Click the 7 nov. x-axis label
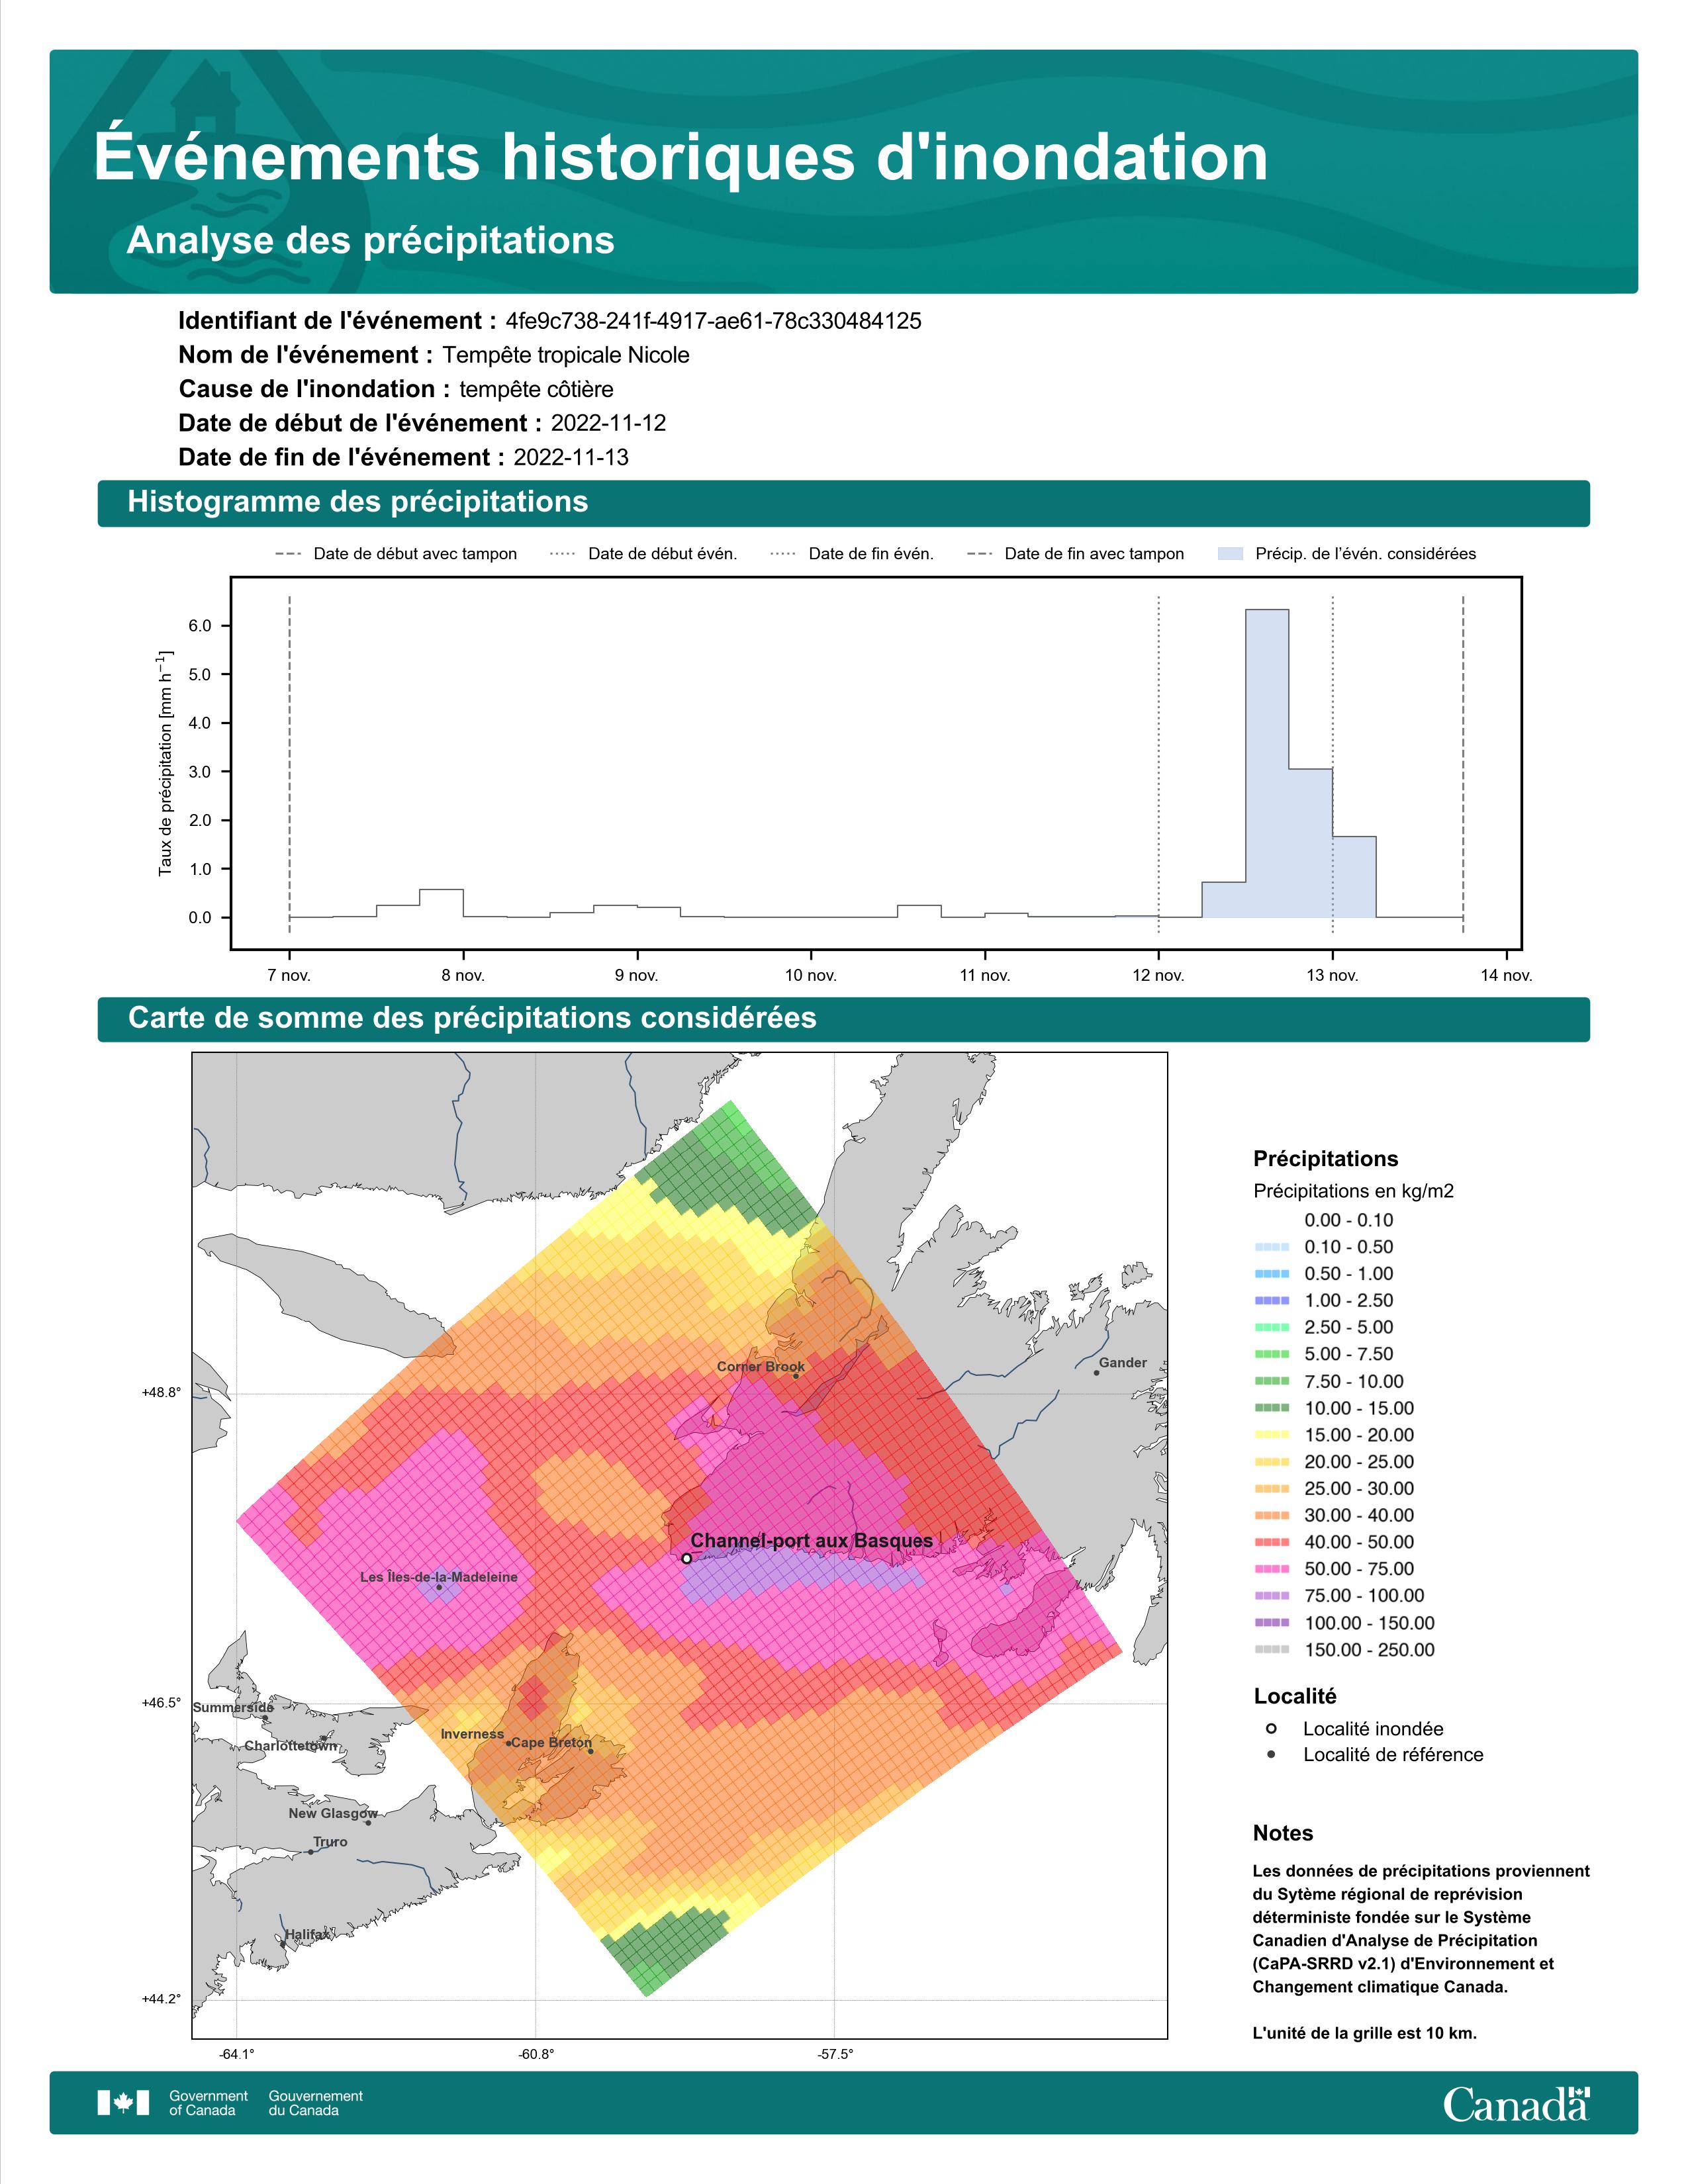Screen dimensions: 1688x2184 [x=290, y=975]
